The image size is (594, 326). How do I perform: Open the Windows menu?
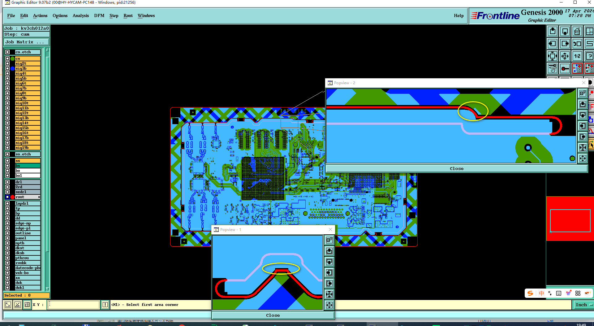(146, 15)
